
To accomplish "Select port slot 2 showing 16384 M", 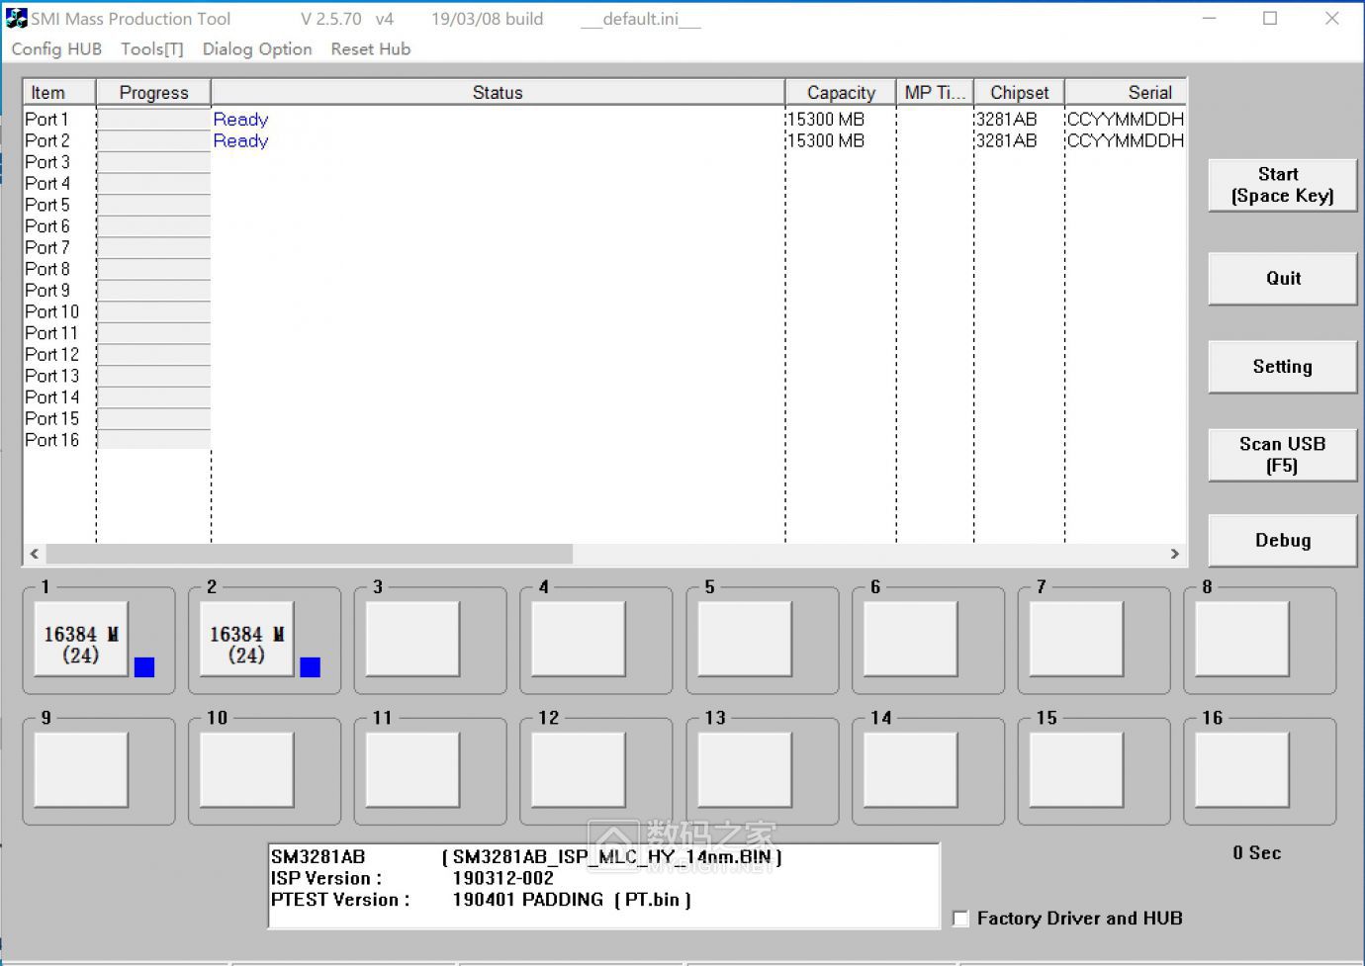I will [x=246, y=639].
